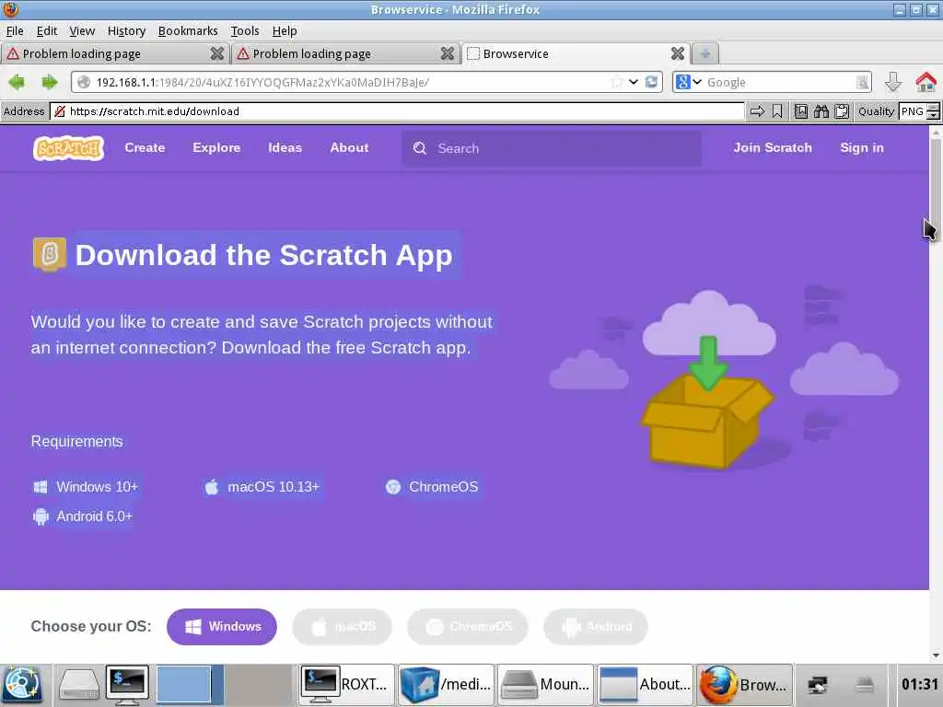Reload the page using the refresh icon
943x707 pixels.
[651, 82]
